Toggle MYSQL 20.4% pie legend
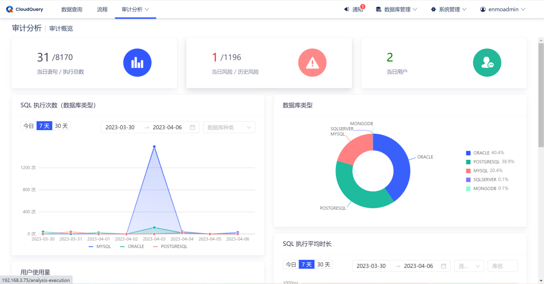This screenshot has width=544, height=284. point(485,170)
